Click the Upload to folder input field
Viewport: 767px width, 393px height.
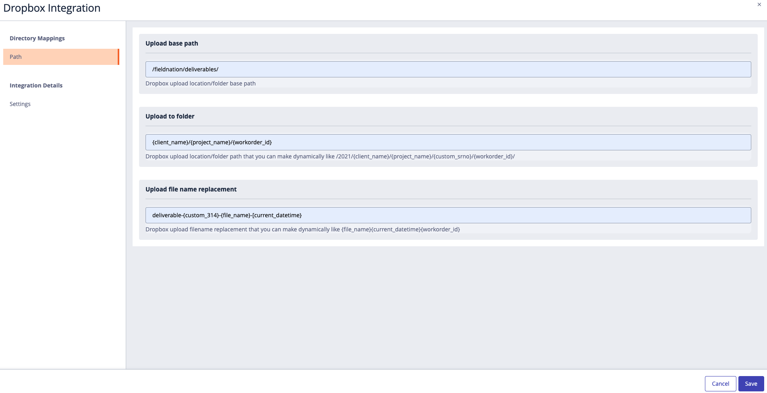(448, 142)
